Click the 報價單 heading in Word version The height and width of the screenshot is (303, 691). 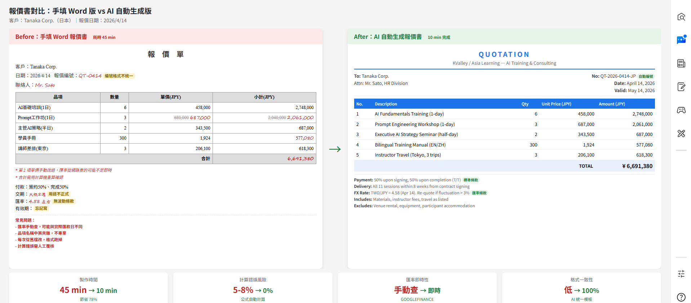(x=166, y=54)
